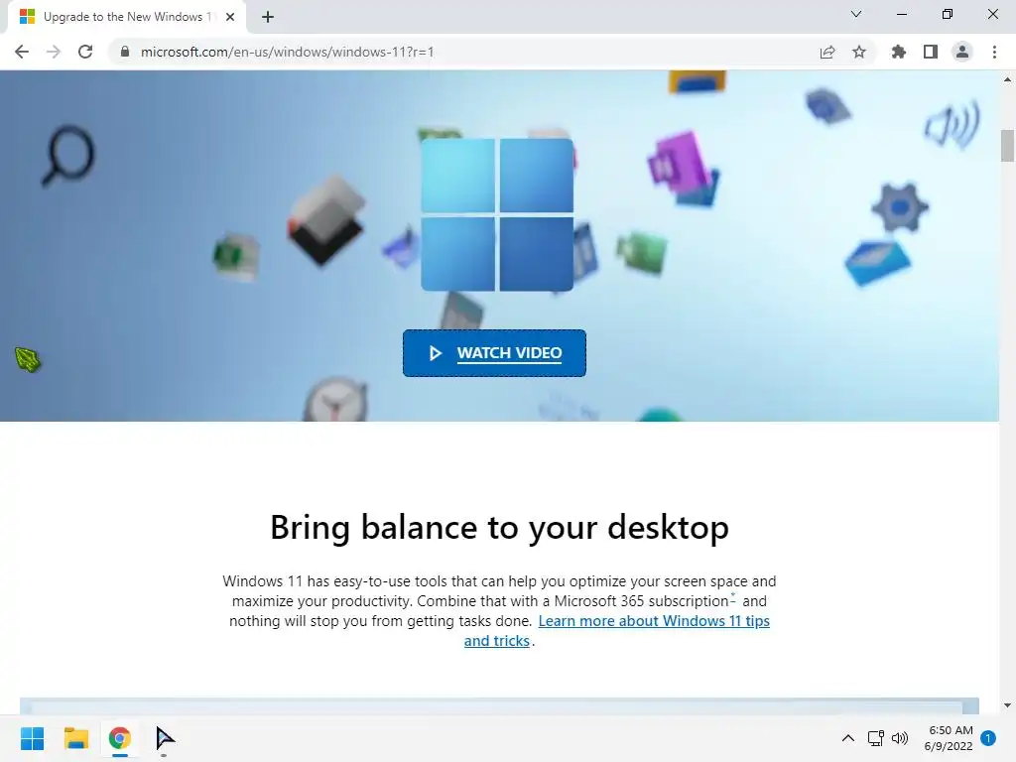Open the Chrome profile avatar
This screenshot has width=1016, height=762.
(x=962, y=52)
